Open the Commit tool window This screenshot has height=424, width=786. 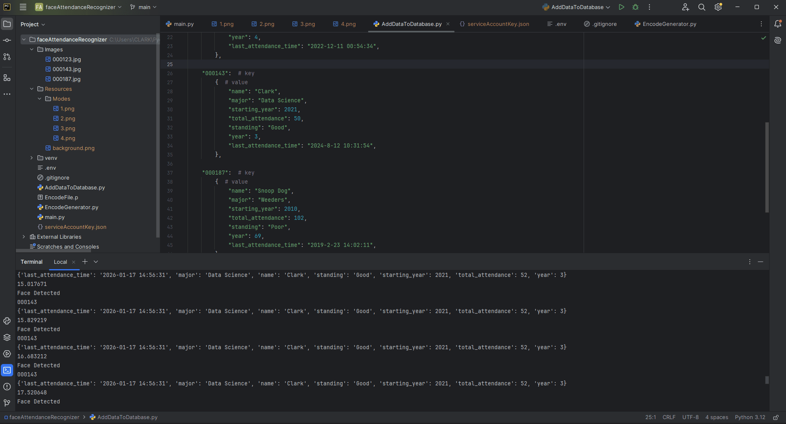point(7,40)
